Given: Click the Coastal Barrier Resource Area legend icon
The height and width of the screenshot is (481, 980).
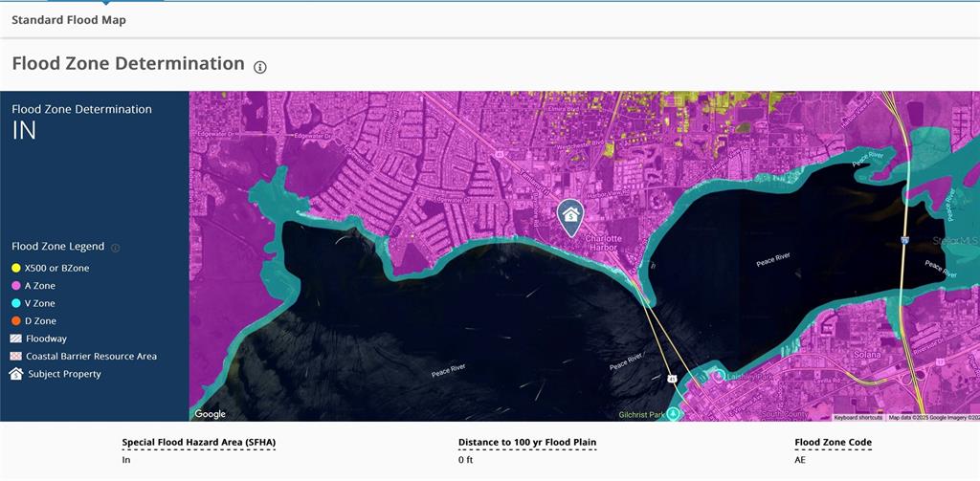Looking at the screenshot, I should pos(16,357).
